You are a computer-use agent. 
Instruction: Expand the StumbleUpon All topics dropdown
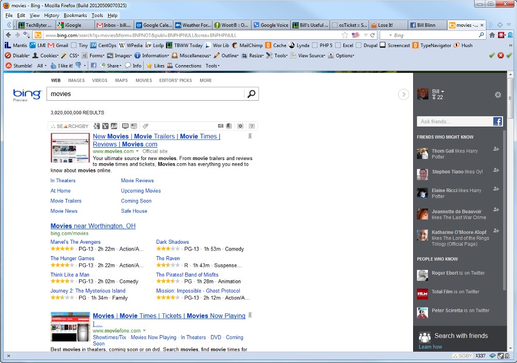(x=42, y=66)
